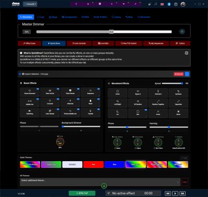Image resolution: width=208 pixels, height=197 pixels.
Task: Toggle the Custom Selection checkbox
Action: coord(20,74)
